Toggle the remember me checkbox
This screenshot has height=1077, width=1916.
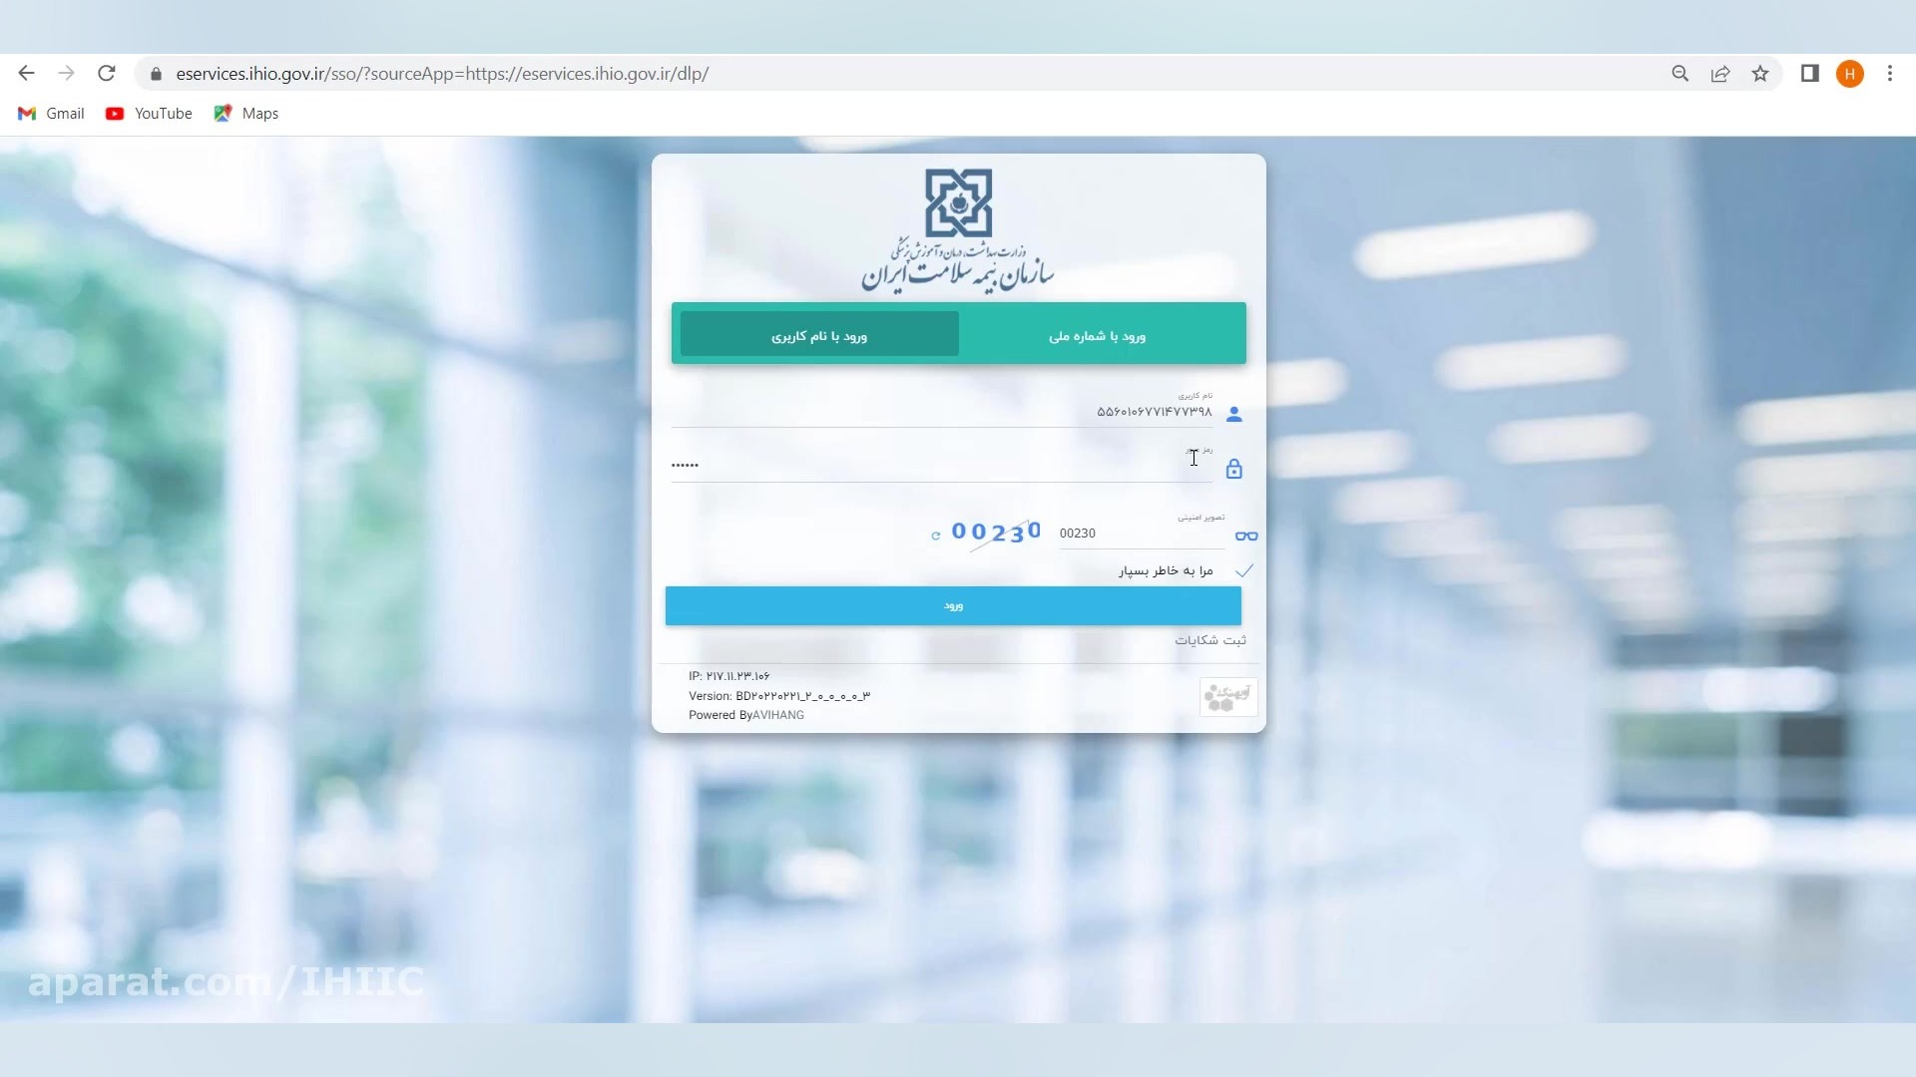tap(1243, 571)
